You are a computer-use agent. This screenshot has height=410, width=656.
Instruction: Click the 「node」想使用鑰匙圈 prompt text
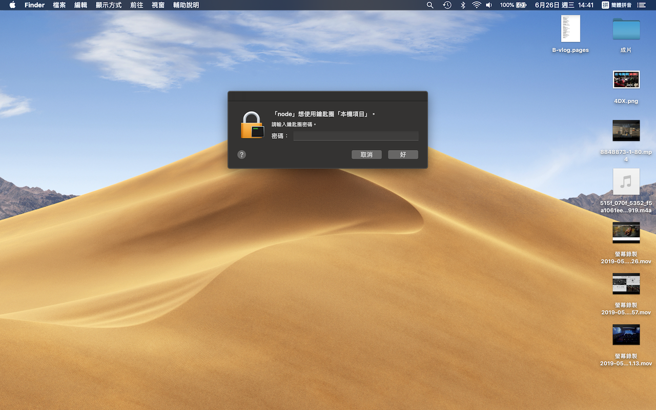point(323,114)
